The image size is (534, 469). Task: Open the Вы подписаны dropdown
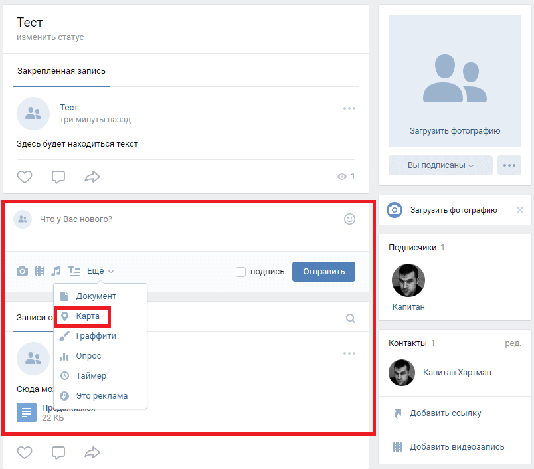pos(440,165)
